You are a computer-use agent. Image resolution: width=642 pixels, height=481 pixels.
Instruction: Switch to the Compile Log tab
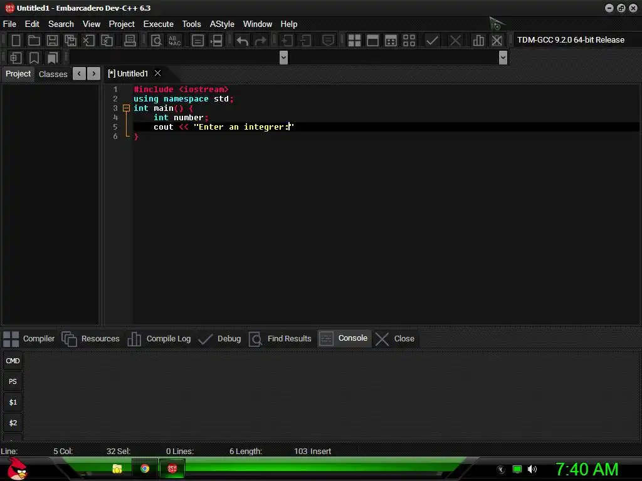coord(159,339)
